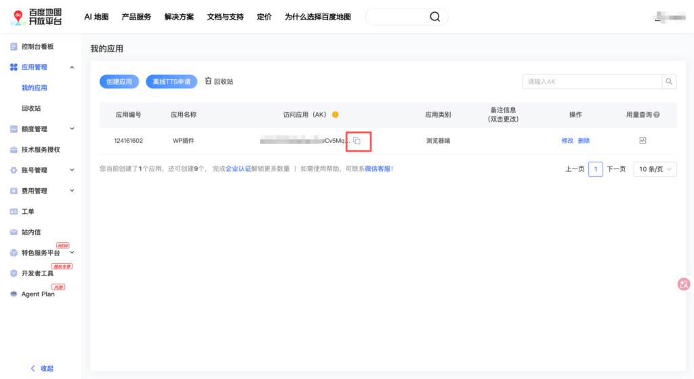The height and width of the screenshot is (379, 694).
Task: Click the 站内信 envelope icon
Action: [x=14, y=232]
